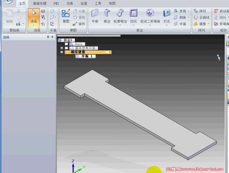Toggle the 基本参考平面 visibility checkbox
This screenshot has width=229, height=173.
tap(66, 48)
